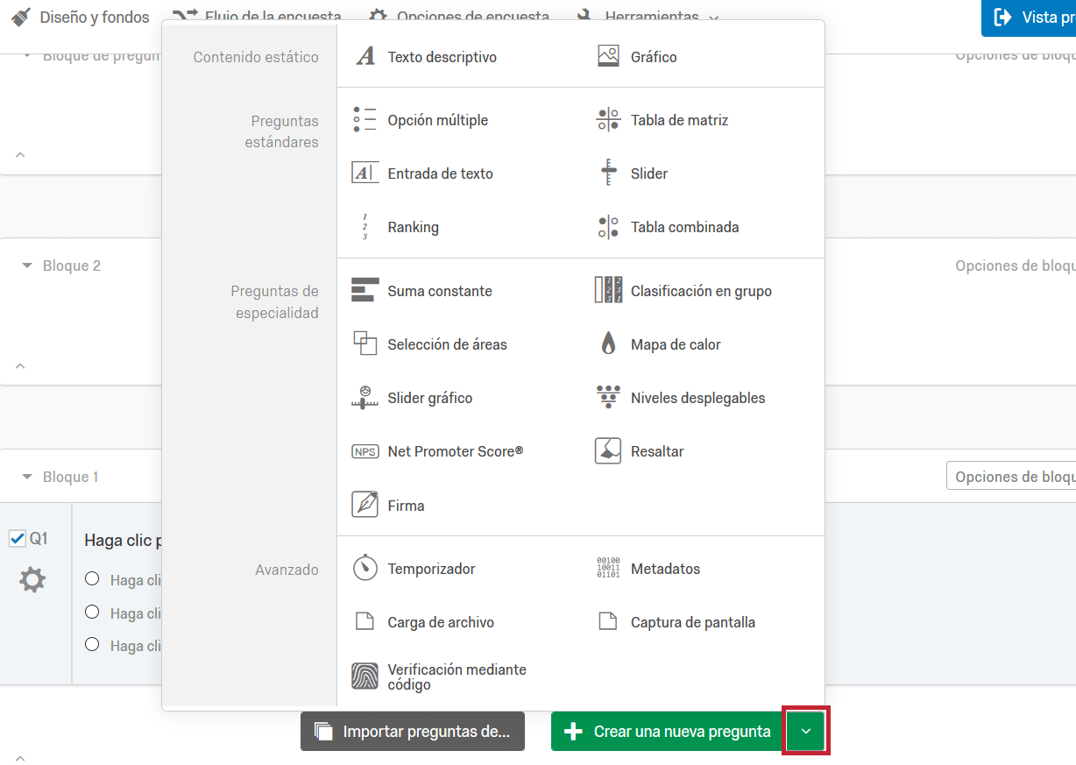Viewport: 1076px width, 765px height.
Task: Select the Net Promoter Score question
Action: (456, 451)
